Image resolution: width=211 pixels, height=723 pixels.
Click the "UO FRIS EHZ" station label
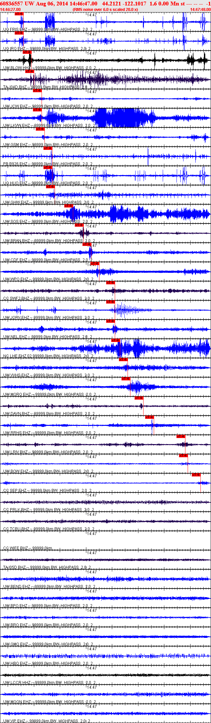tap(15, 29)
